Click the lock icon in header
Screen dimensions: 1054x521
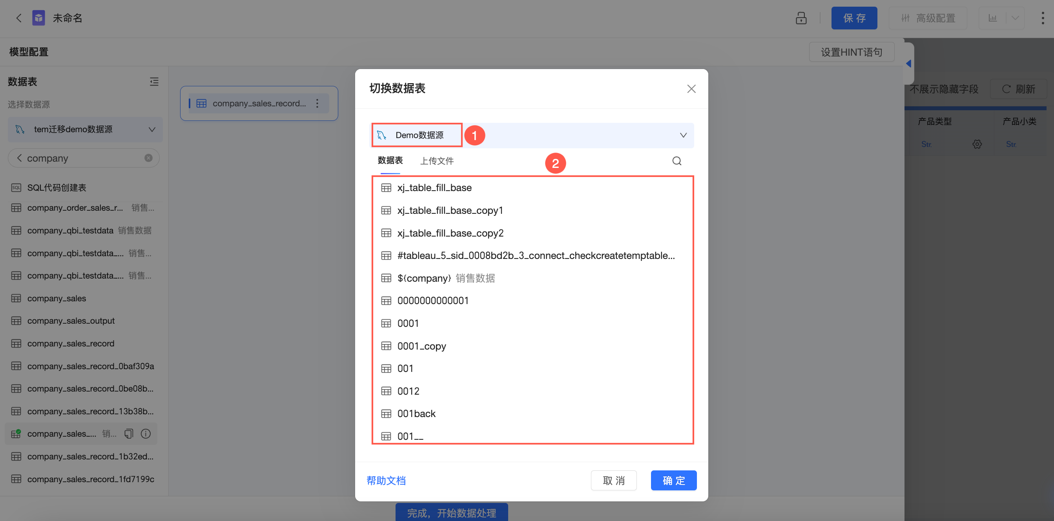click(801, 18)
